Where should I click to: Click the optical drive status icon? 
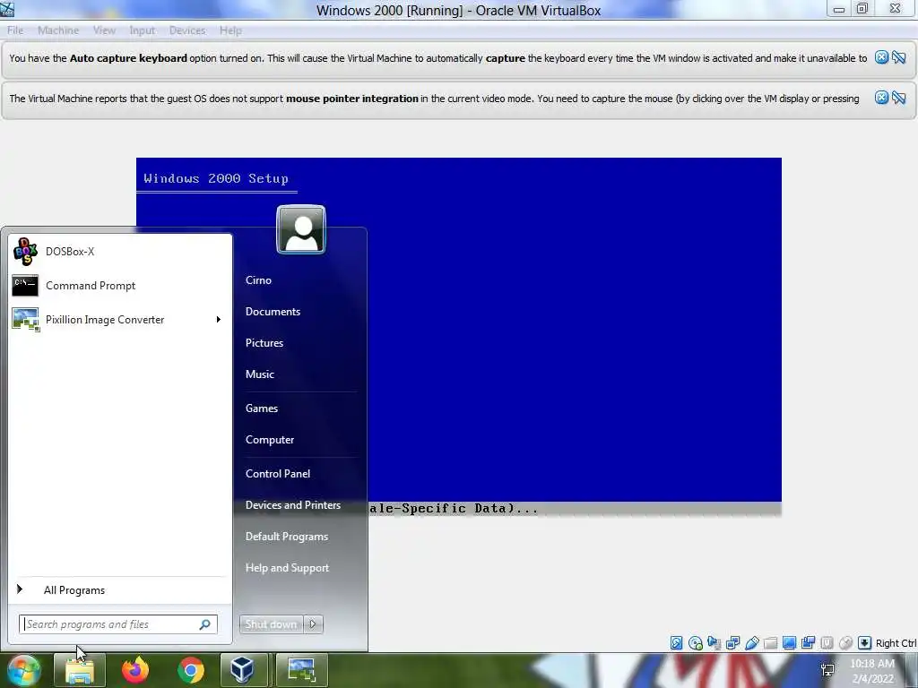click(695, 643)
